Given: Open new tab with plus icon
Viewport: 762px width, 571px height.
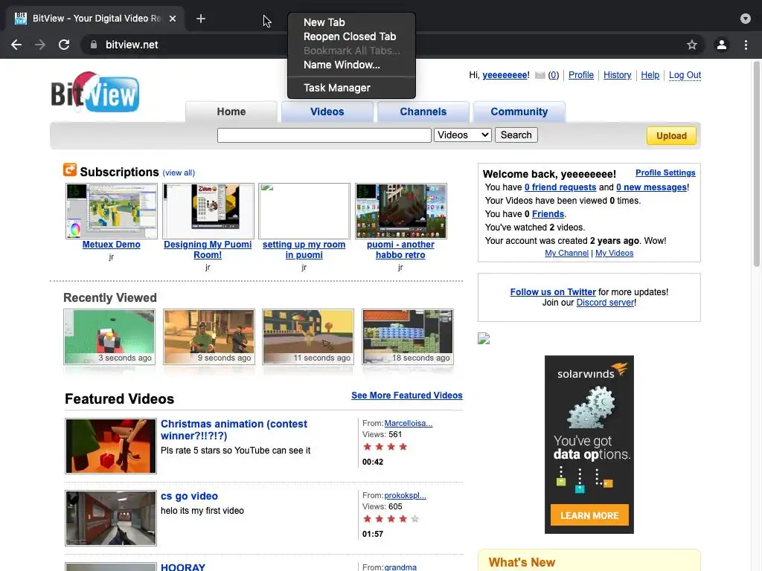Looking at the screenshot, I should pos(201,19).
